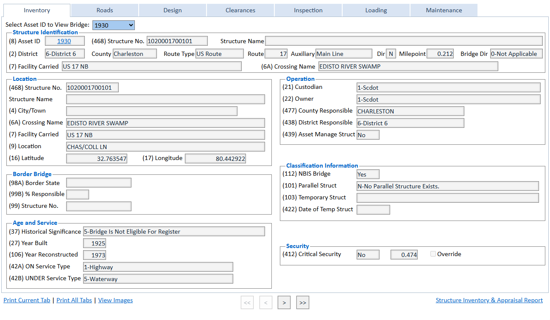Click the District field showing 6-District 6
550x320 pixels.
[x=64, y=54]
